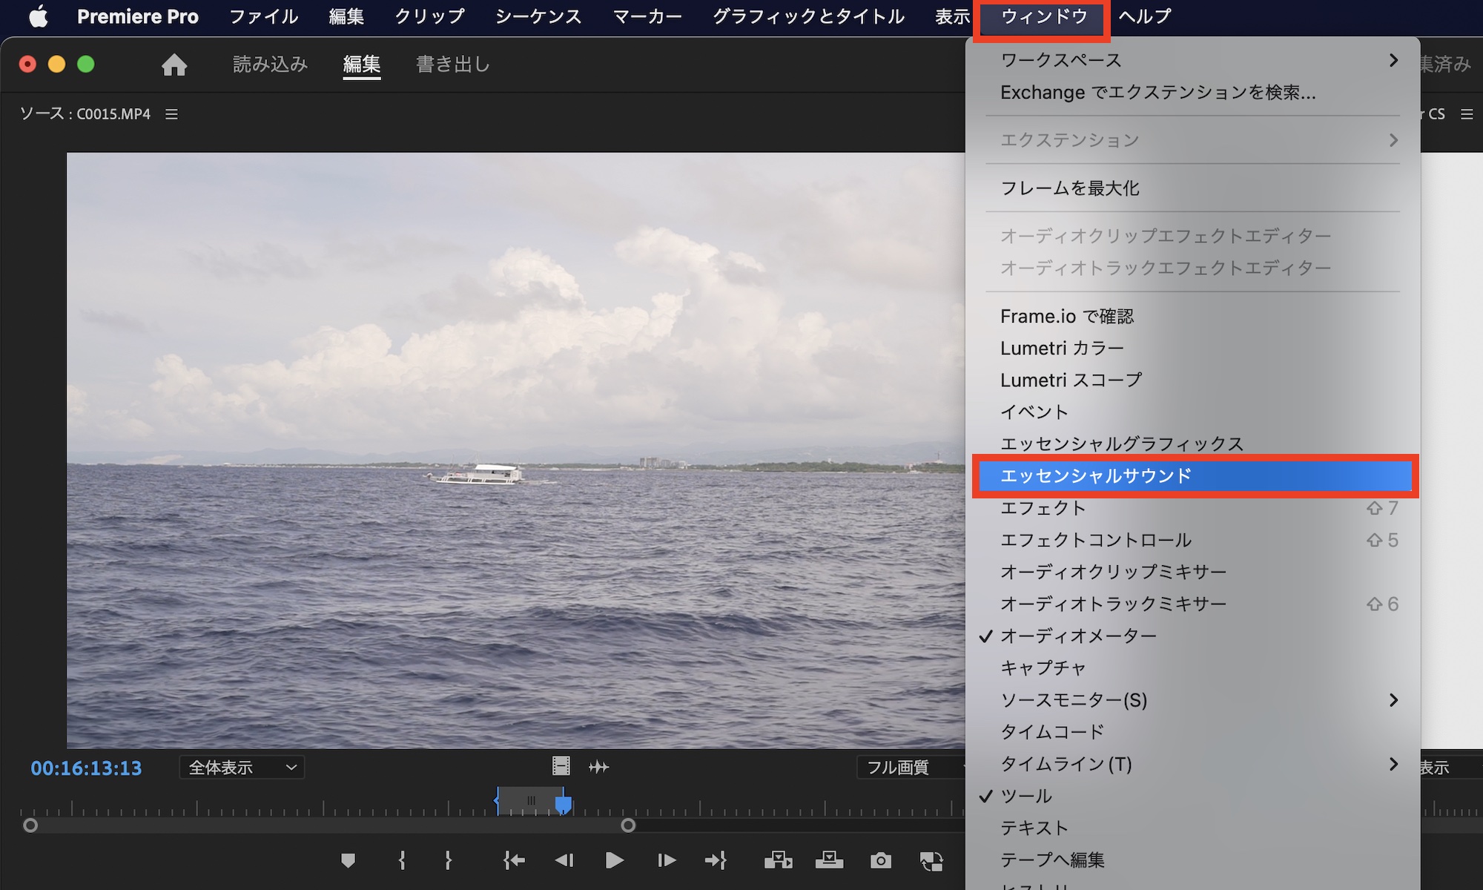The height and width of the screenshot is (890, 1483).
Task: Export a frame with the camera icon
Action: [x=881, y=860]
